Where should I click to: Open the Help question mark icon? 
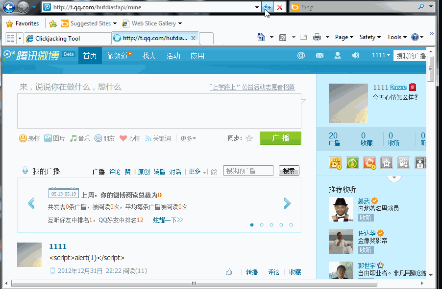[415, 37]
